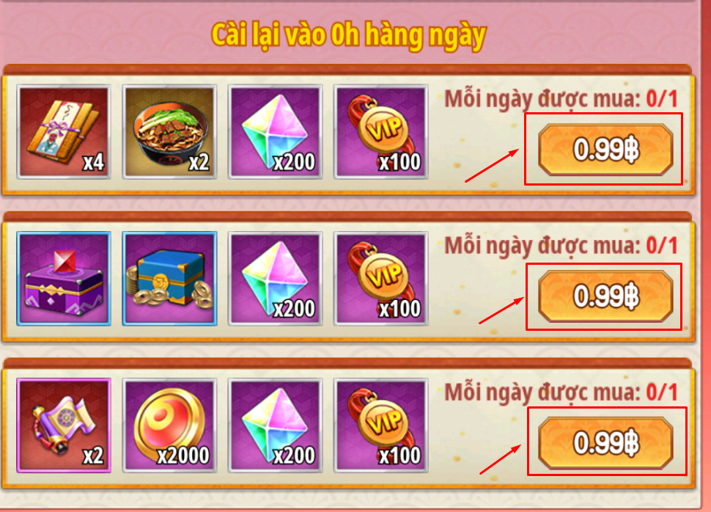Screen dimensions: 711x512
Task: Click the 'Cài lại vào 0h hàng ngày' heading
Action: [x=348, y=35]
